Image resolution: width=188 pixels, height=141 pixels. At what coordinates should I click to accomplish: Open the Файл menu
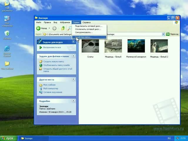point(38,22)
